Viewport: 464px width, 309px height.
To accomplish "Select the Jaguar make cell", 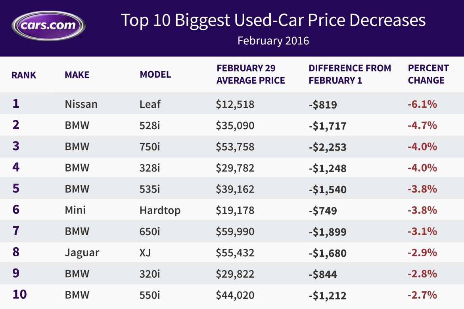I will 82,253.
